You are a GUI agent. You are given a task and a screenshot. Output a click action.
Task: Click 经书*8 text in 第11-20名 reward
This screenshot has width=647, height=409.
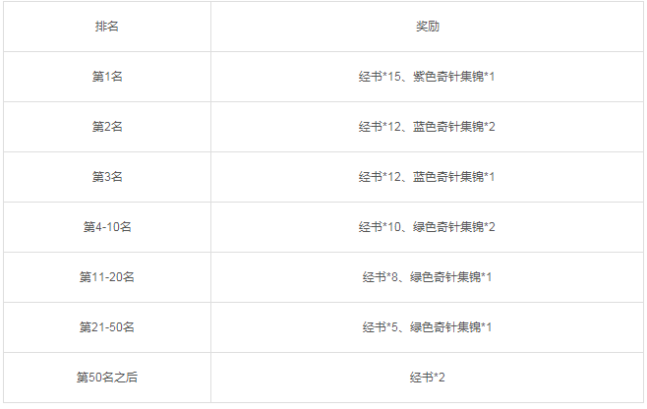point(379,277)
